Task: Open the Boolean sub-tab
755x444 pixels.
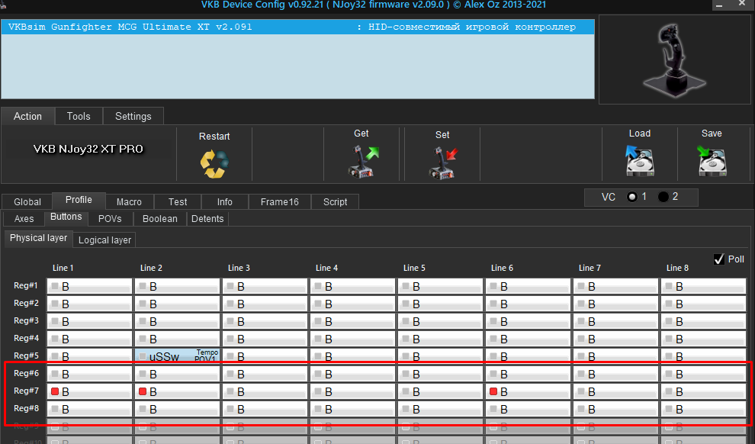Action: point(160,219)
